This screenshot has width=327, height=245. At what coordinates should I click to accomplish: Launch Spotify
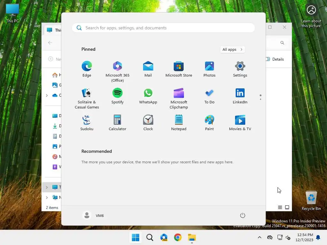coord(118,96)
